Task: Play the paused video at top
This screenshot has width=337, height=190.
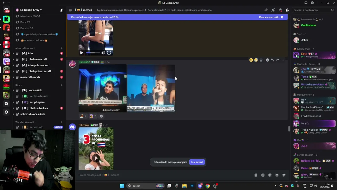Action: pos(82,53)
